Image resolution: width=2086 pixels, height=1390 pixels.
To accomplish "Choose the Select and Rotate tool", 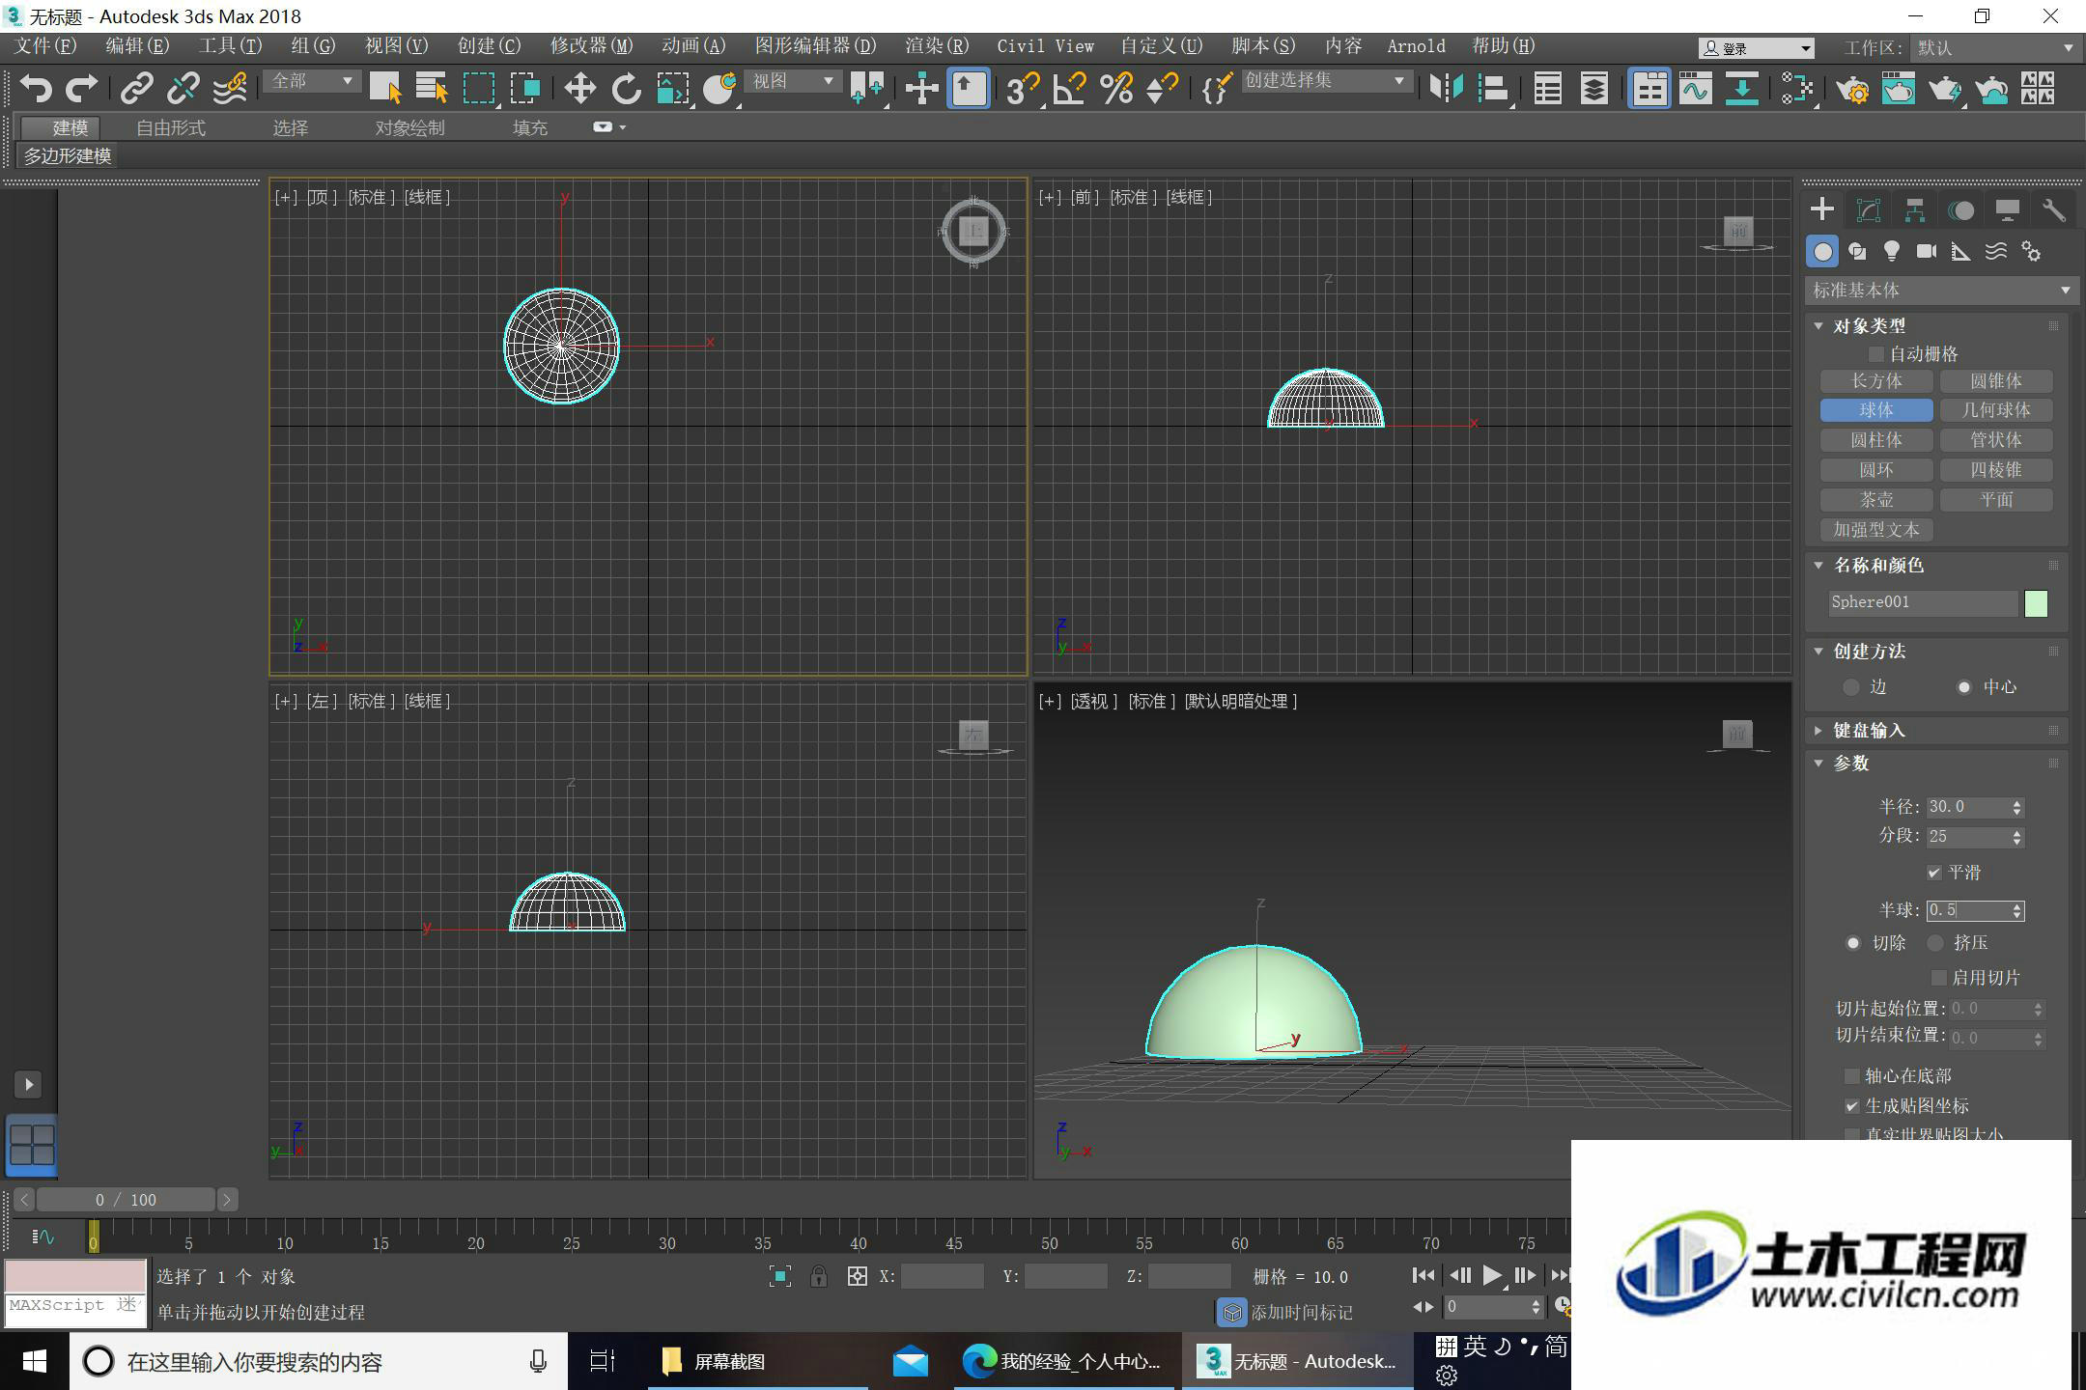I will click(626, 89).
